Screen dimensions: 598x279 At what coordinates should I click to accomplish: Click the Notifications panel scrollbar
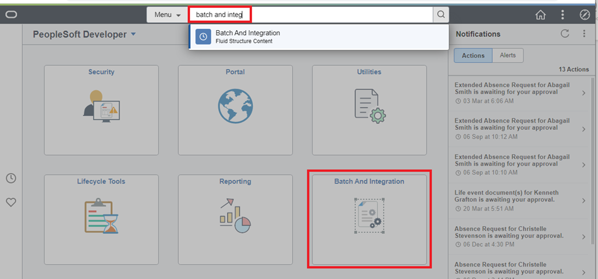coord(592,160)
